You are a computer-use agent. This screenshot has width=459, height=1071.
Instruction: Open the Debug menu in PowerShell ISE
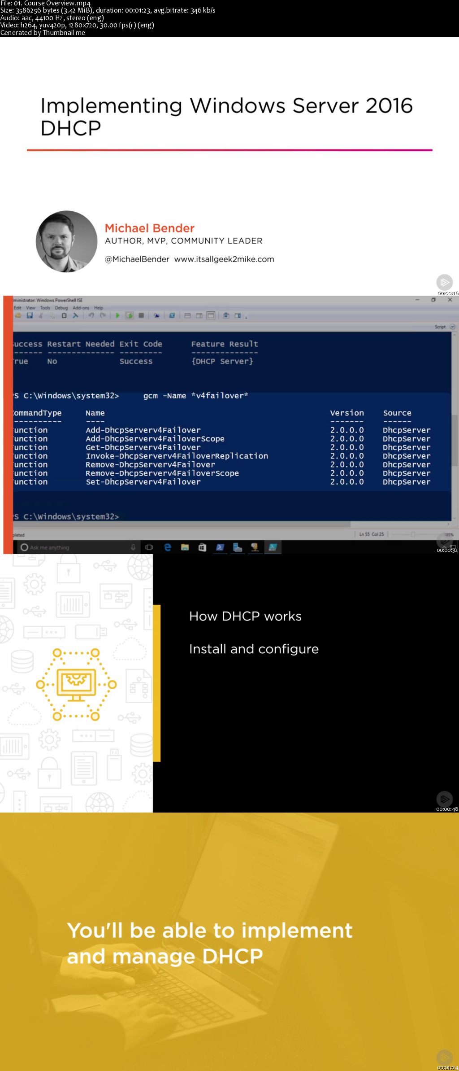(x=61, y=308)
